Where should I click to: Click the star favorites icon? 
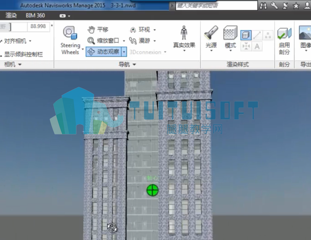click(296, 6)
